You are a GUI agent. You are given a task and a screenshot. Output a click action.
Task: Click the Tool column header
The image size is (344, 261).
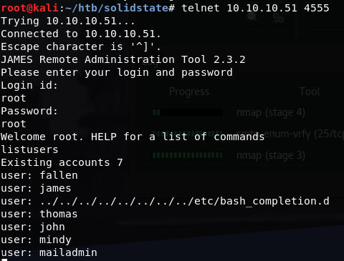[x=310, y=92]
